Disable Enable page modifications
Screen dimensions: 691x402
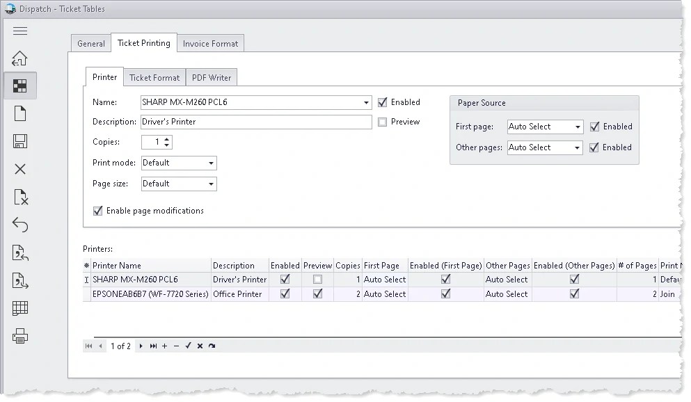click(x=98, y=211)
